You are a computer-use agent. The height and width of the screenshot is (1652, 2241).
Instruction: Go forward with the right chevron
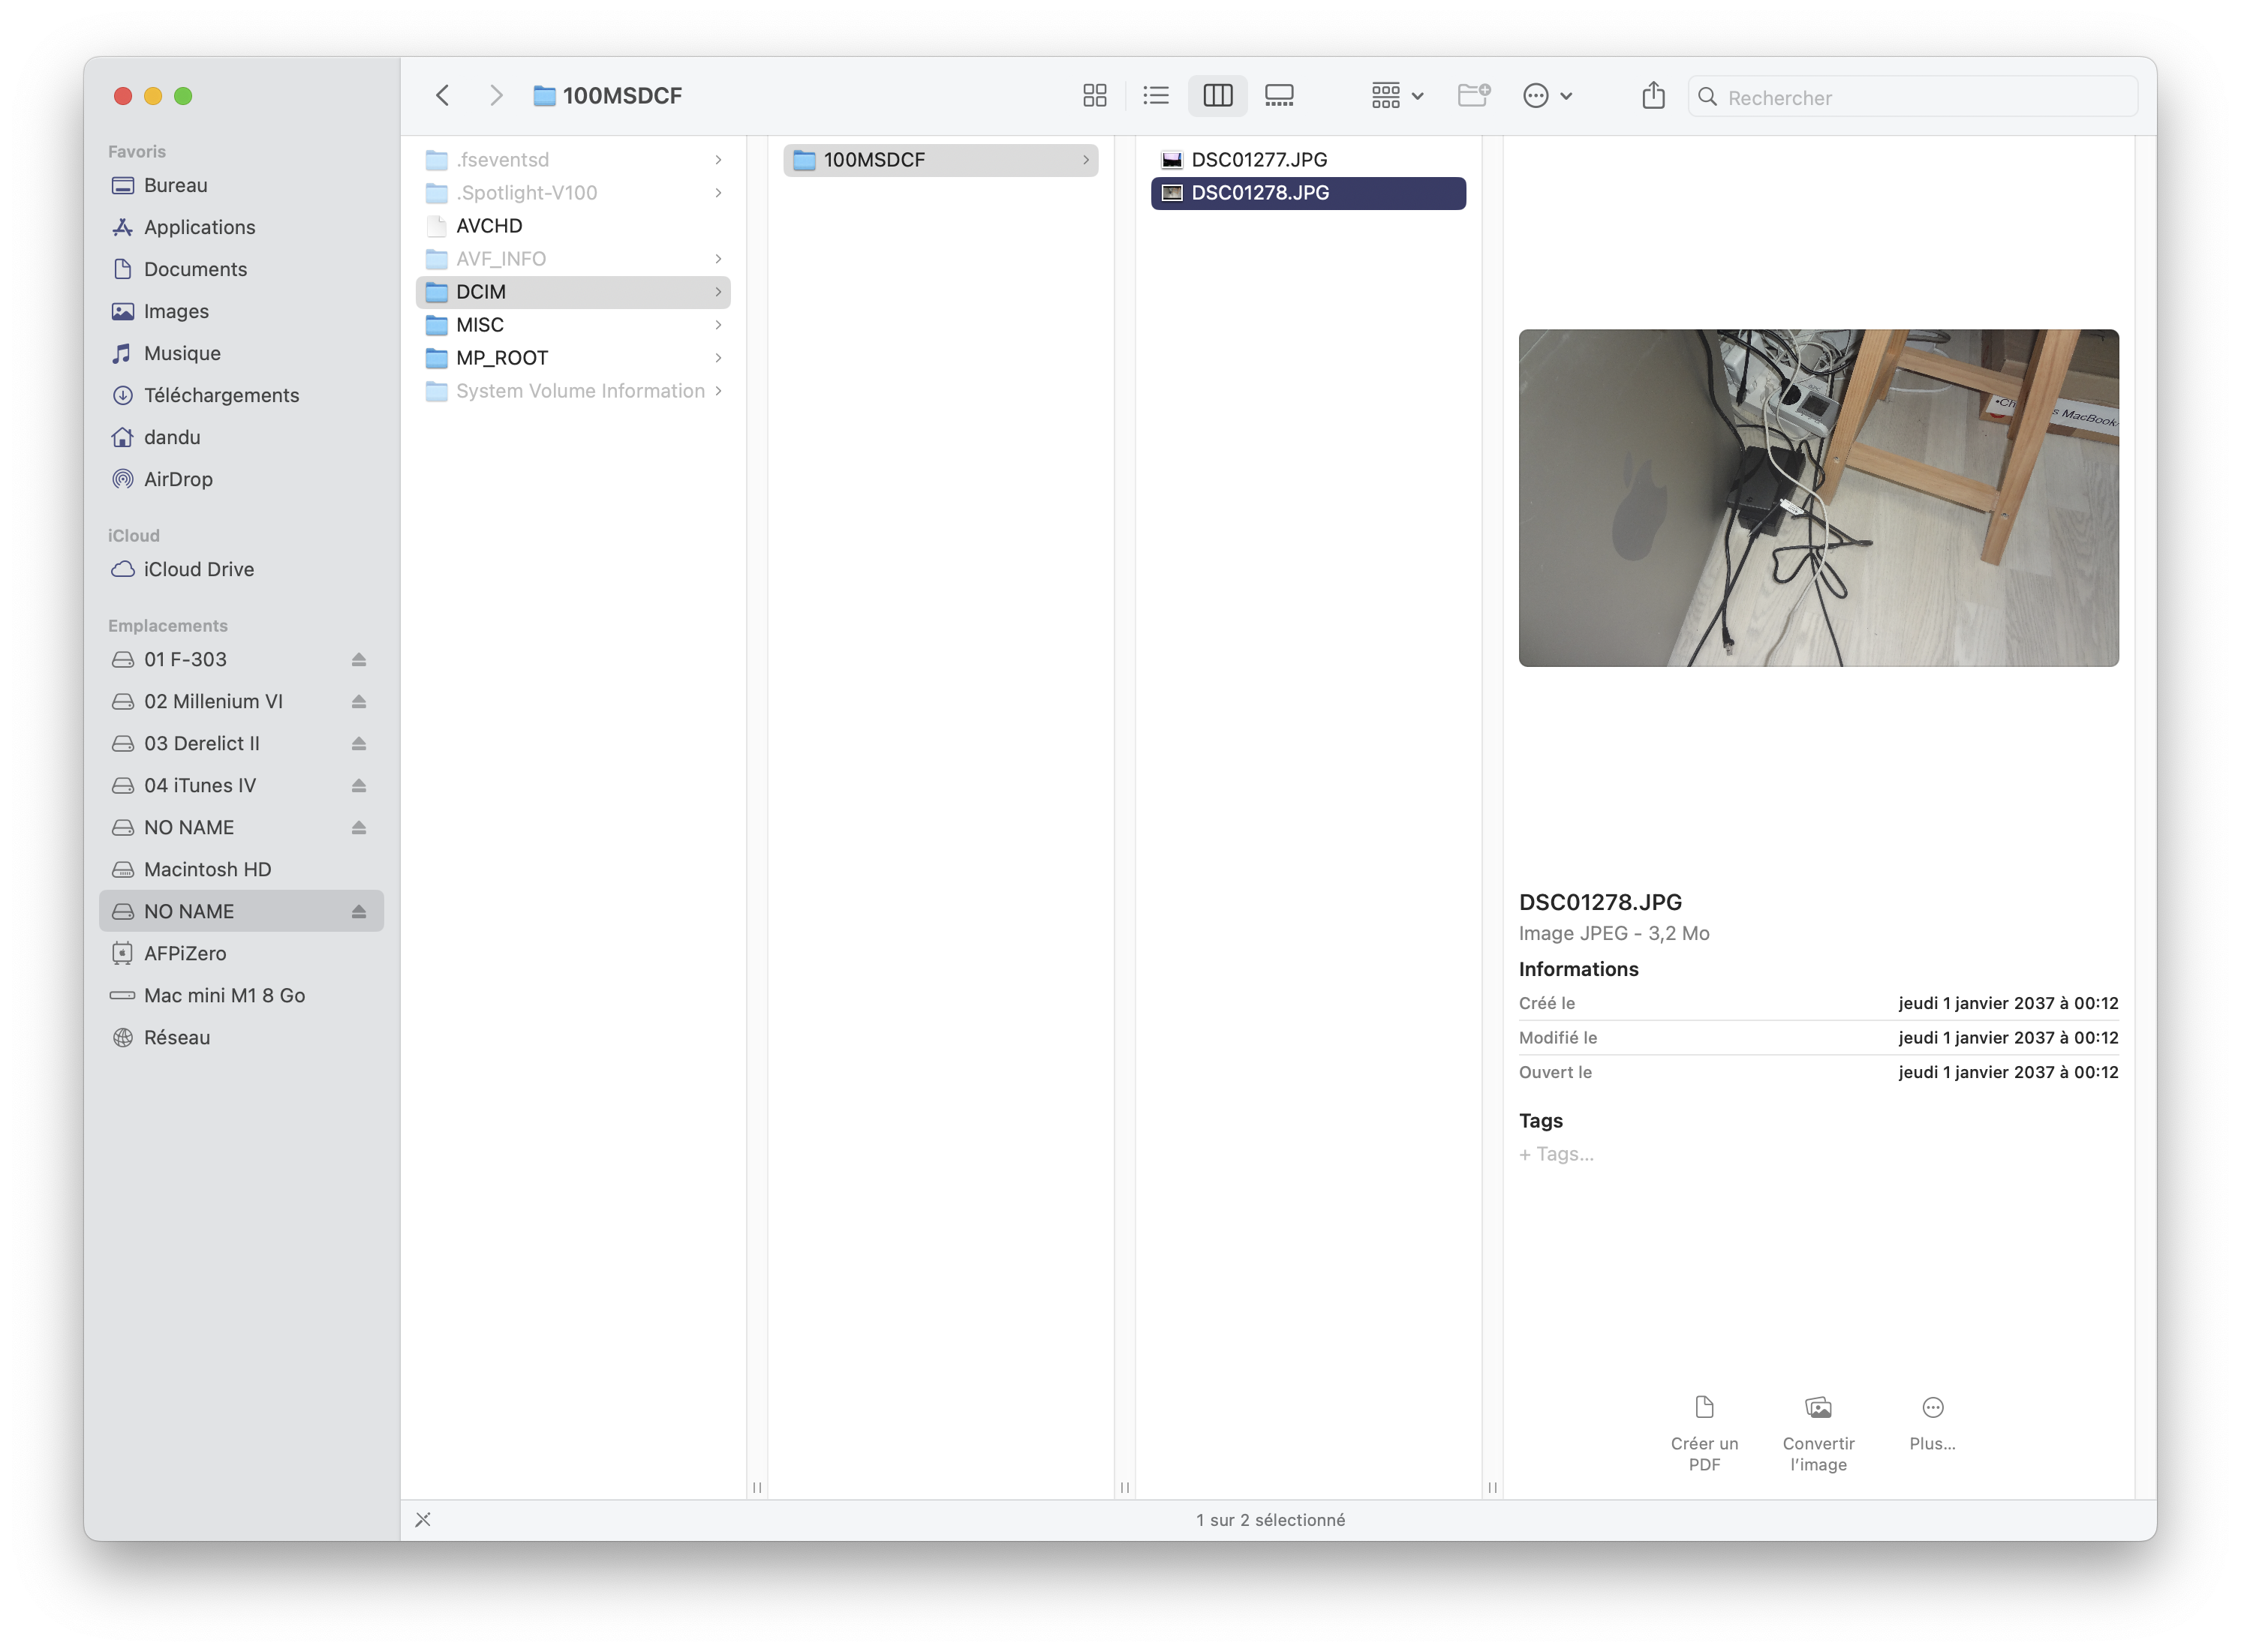click(x=496, y=96)
